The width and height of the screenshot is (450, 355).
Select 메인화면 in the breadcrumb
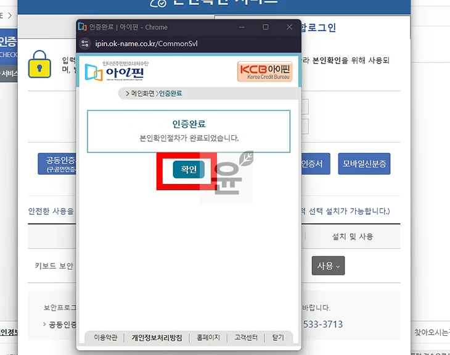[x=141, y=94]
